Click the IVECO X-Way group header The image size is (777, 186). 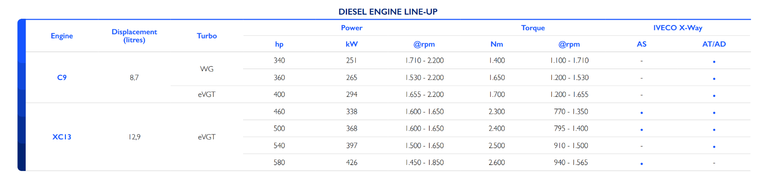point(678,28)
